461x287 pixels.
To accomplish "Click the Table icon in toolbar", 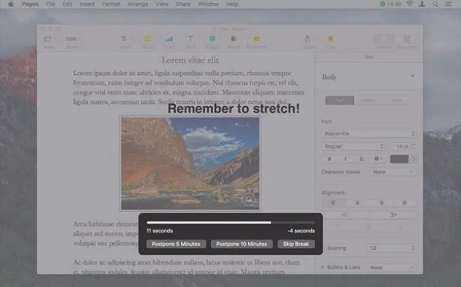I will pyautogui.click(x=147, y=40).
